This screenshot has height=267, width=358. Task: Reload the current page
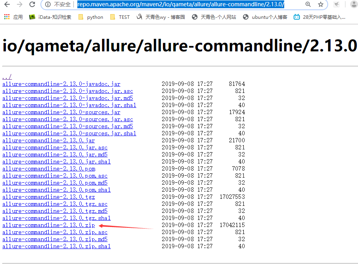click(32, 4)
